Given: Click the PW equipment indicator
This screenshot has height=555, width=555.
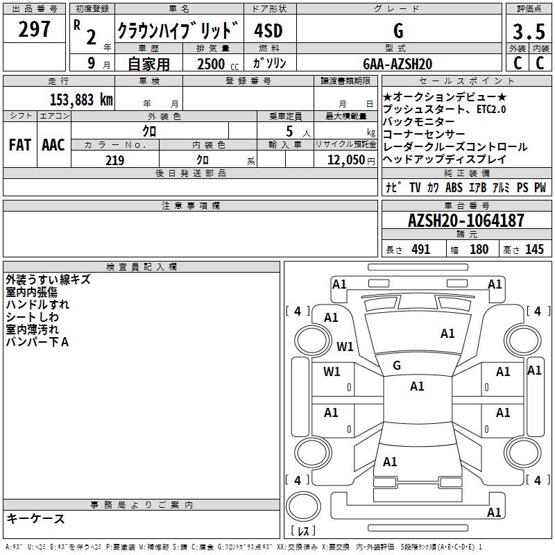Looking at the screenshot, I should (x=540, y=187).
